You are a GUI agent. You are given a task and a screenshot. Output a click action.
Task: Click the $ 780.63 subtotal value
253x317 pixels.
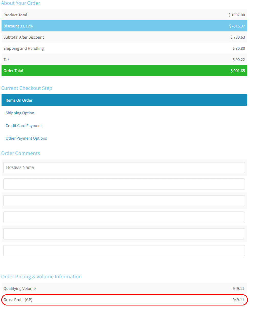tap(238, 37)
